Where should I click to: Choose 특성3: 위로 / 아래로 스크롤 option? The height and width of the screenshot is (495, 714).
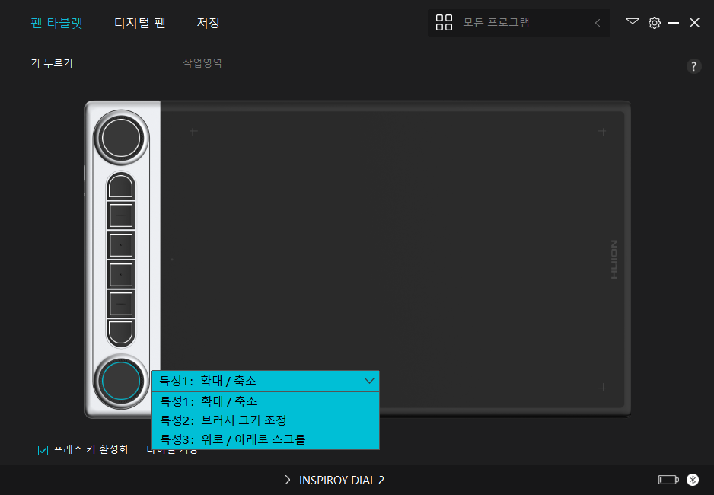coord(234,439)
